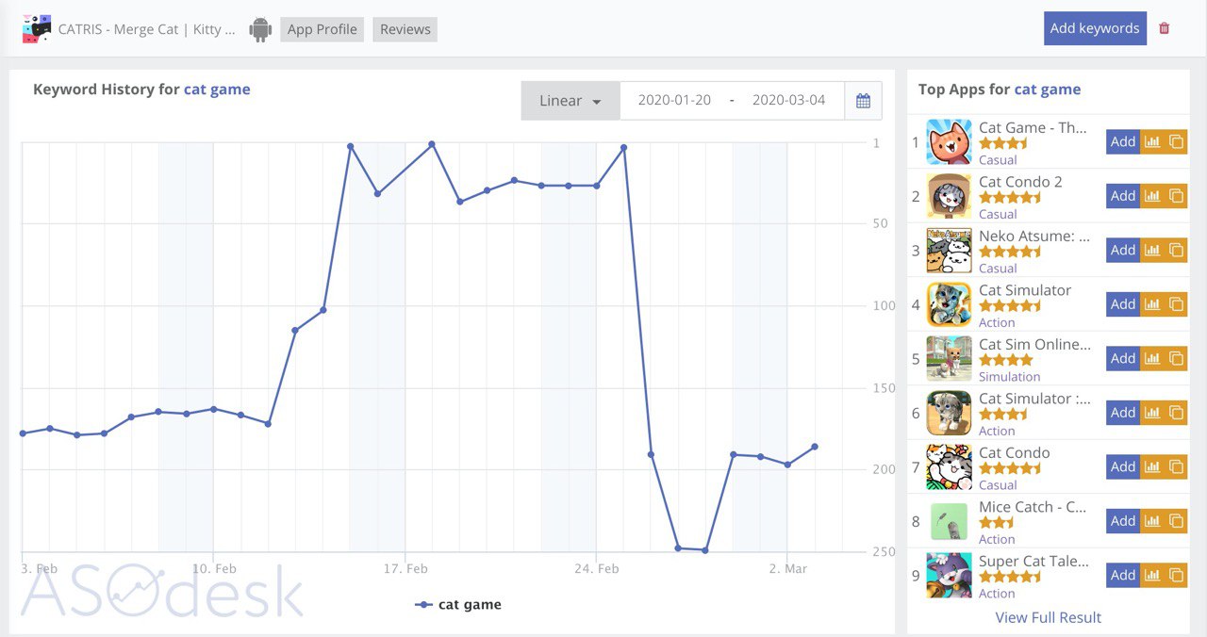Open chart icon for Cat Condo 2

pyautogui.click(x=1151, y=196)
